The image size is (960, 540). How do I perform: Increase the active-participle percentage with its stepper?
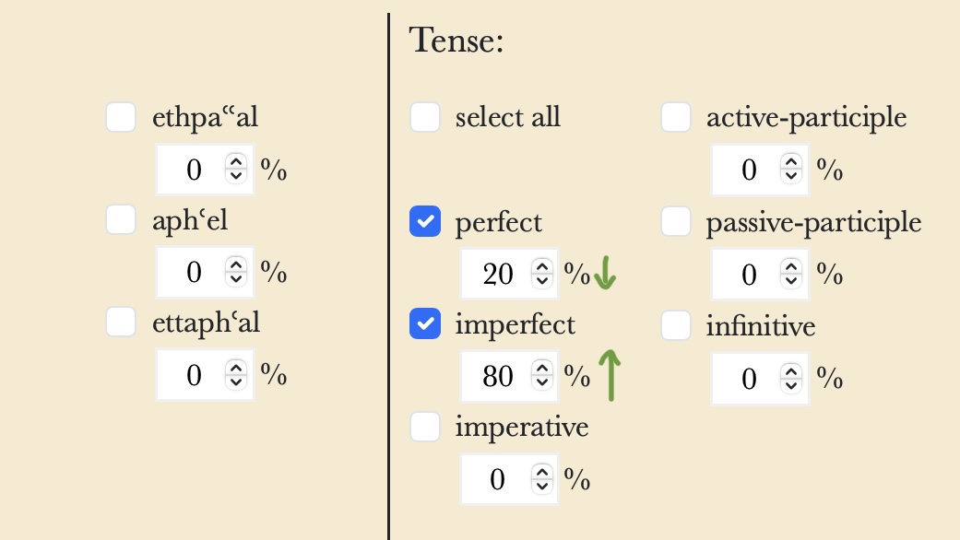790,164
